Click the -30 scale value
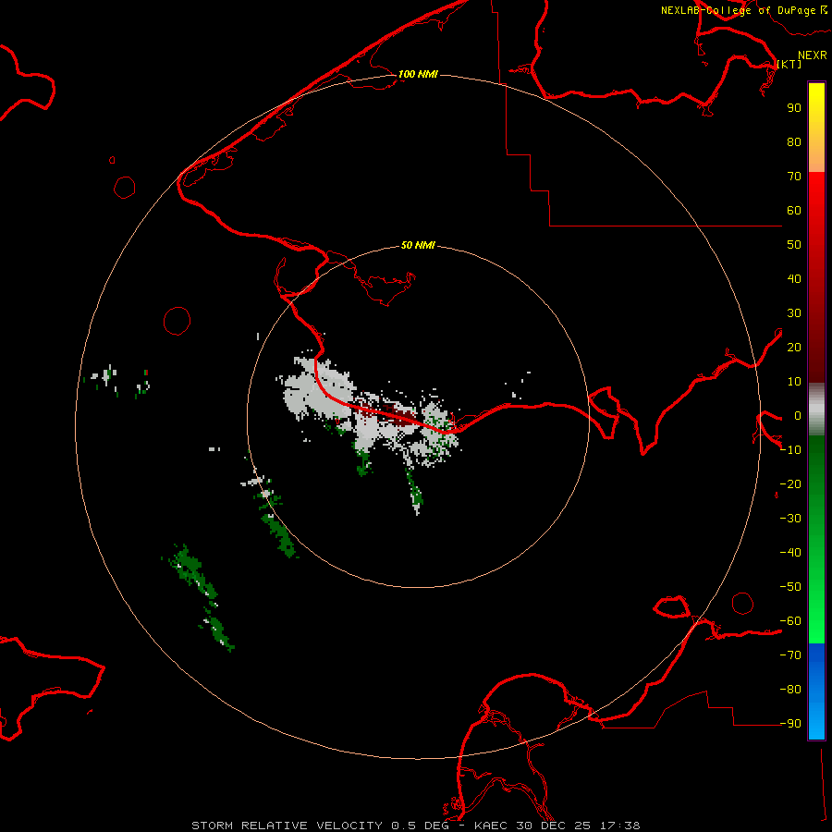This screenshot has height=832, width=832. [x=790, y=519]
